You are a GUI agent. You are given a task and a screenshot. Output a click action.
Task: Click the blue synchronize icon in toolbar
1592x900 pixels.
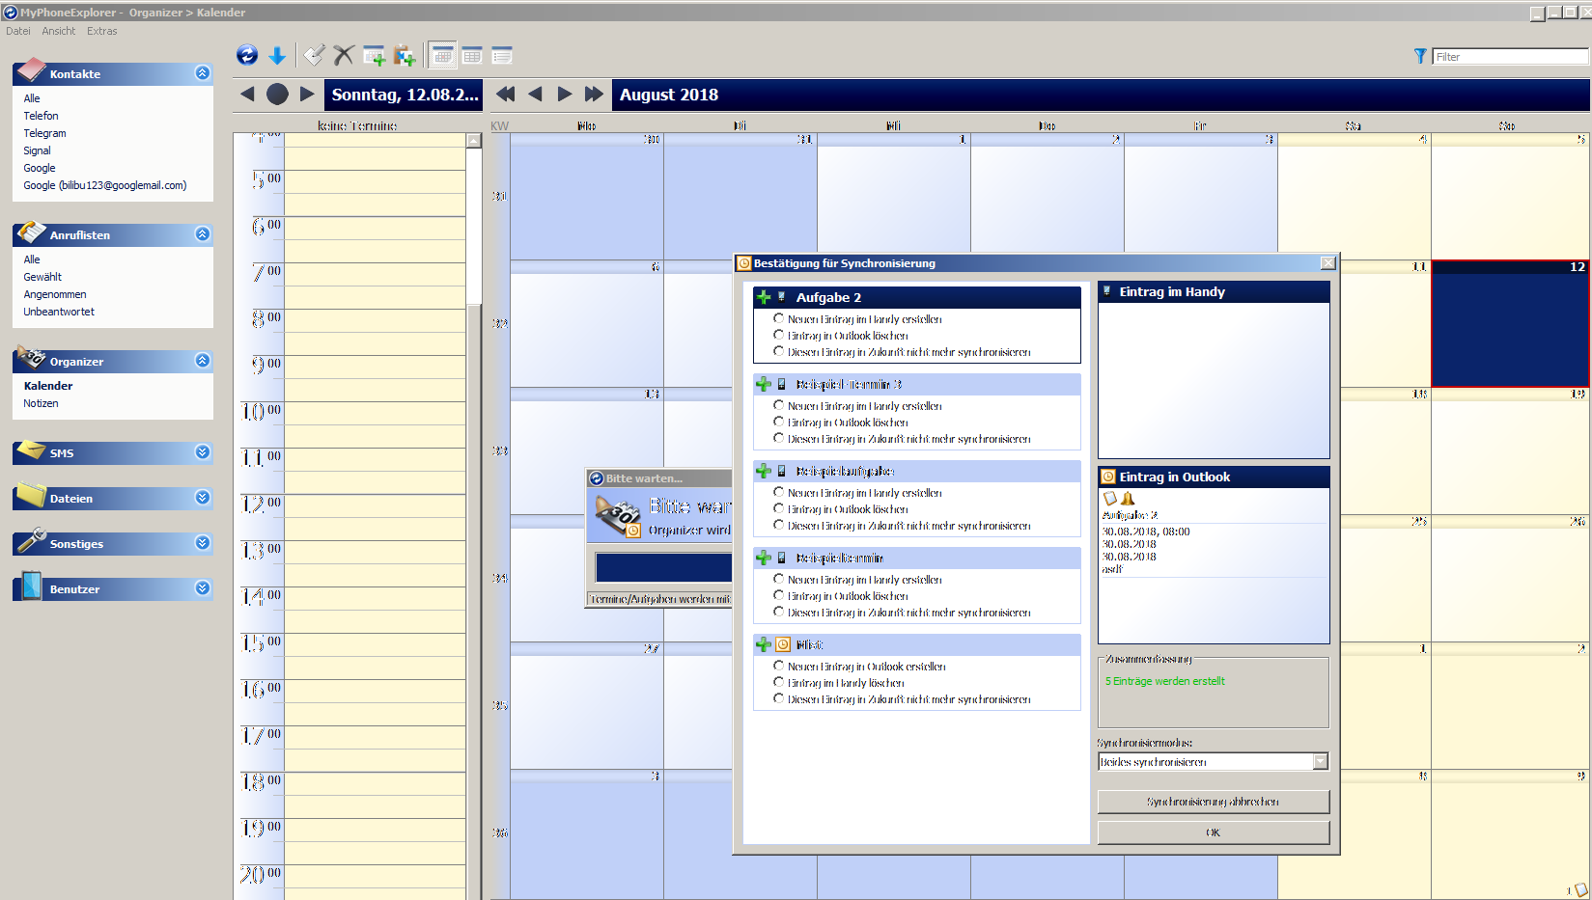(247, 55)
